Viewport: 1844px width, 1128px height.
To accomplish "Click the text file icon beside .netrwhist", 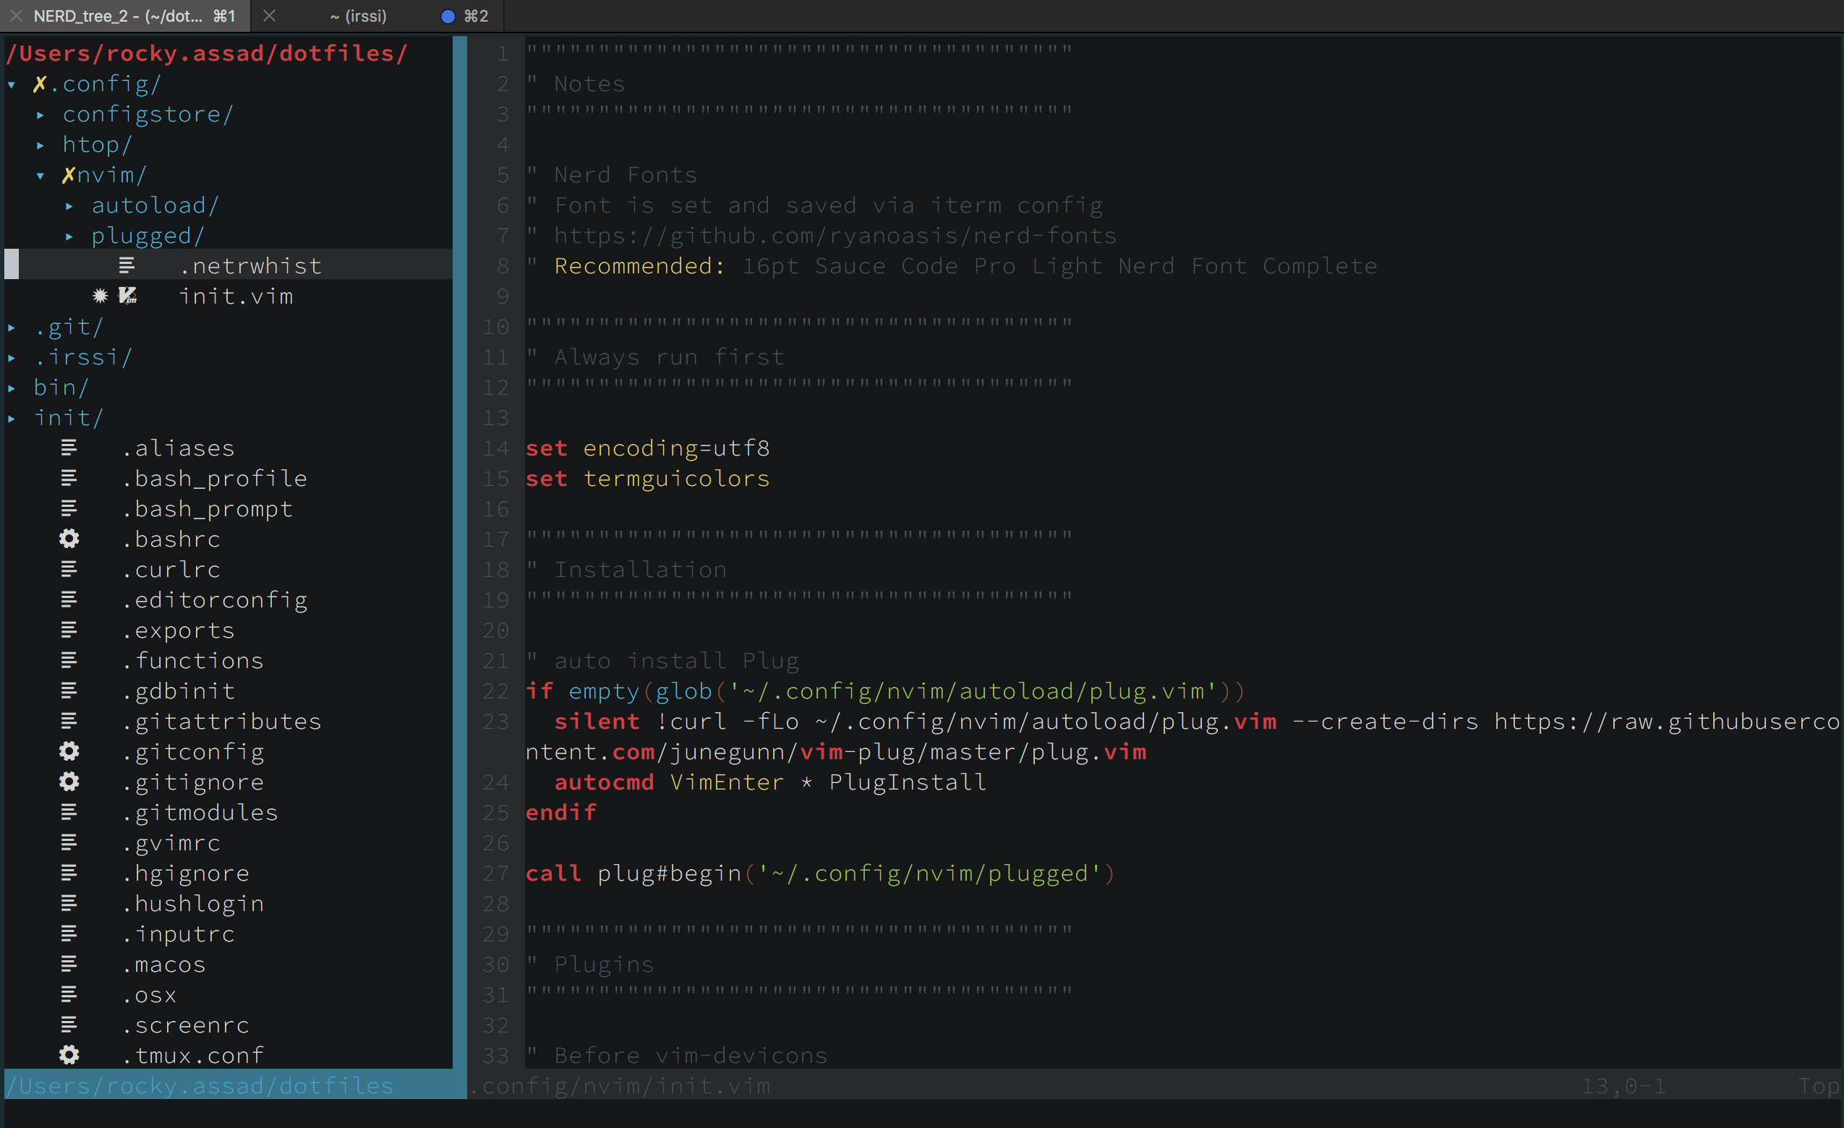I will tap(127, 265).
